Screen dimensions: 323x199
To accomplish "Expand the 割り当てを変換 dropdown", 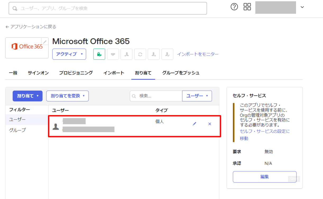I will pos(67,96).
